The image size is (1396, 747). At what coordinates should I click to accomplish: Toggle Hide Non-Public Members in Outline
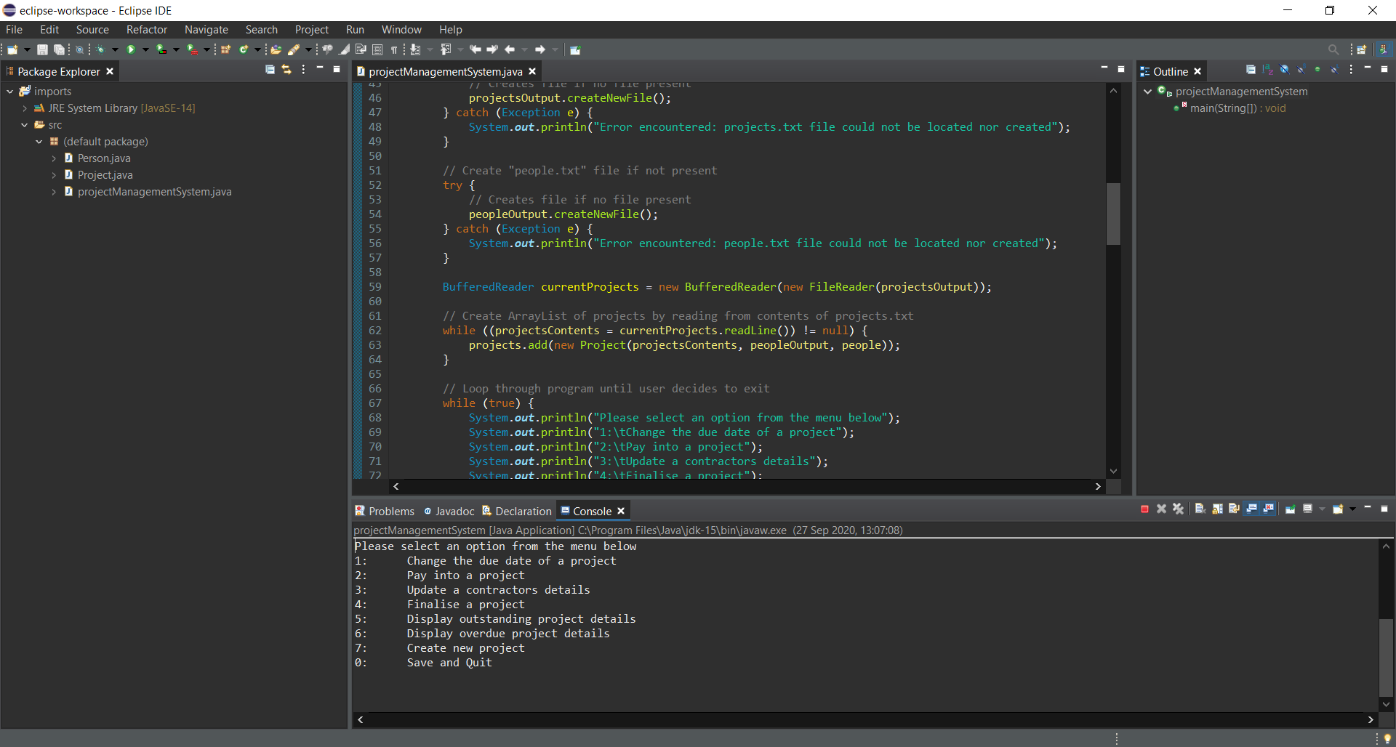click(x=1317, y=70)
